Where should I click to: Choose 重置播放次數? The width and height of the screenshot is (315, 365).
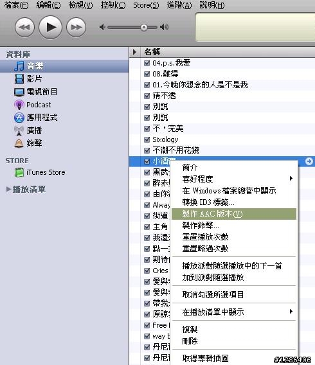coord(234,237)
